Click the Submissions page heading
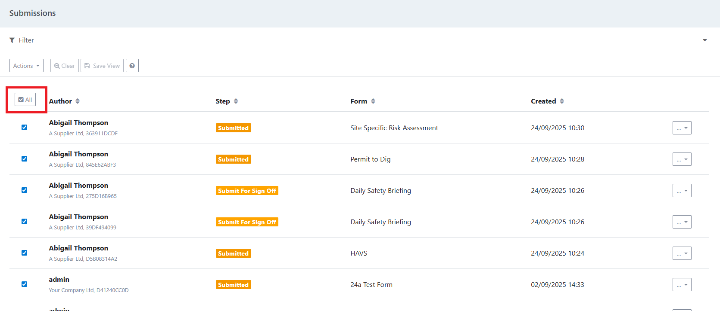The width and height of the screenshot is (720, 311). [x=32, y=13]
